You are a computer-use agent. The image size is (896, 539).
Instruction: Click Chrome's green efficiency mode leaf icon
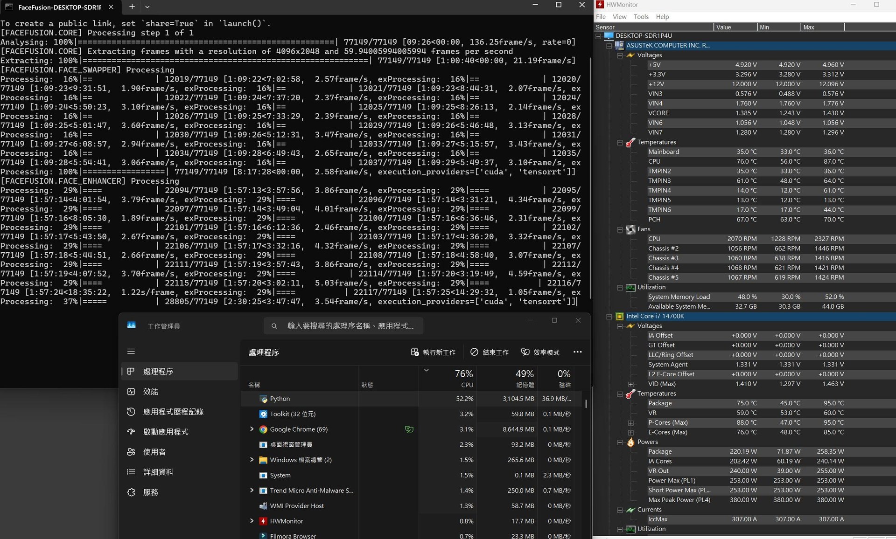[409, 429]
